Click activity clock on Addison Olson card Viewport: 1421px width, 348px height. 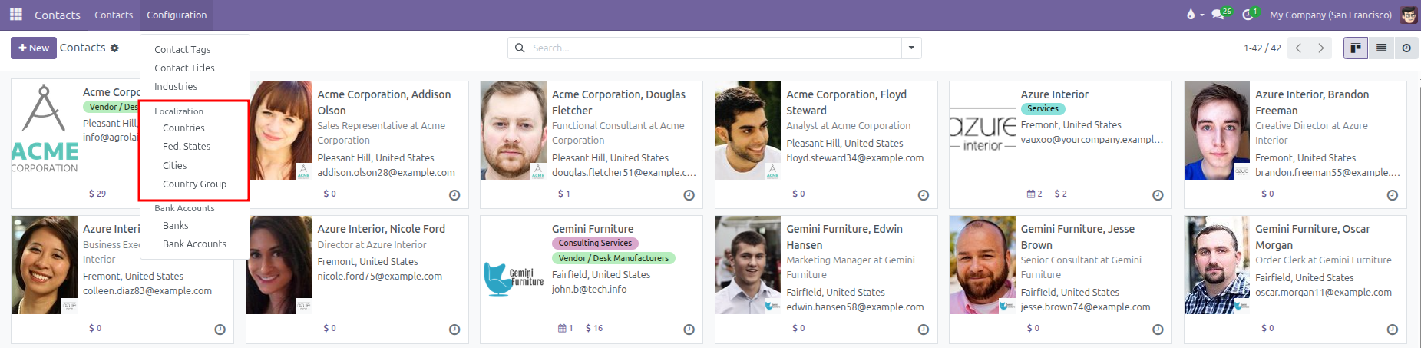(x=454, y=195)
